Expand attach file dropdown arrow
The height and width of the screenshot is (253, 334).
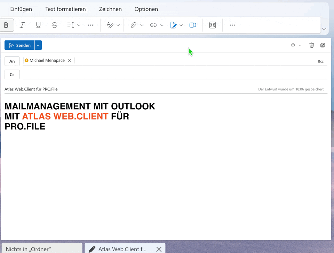coord(142,25)
